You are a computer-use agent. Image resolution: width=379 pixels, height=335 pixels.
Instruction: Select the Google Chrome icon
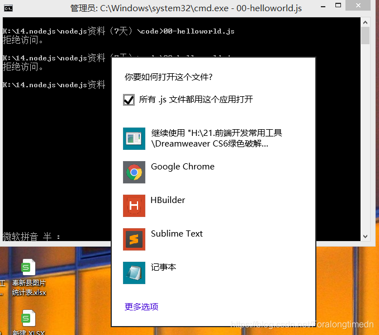pos(134,172)
